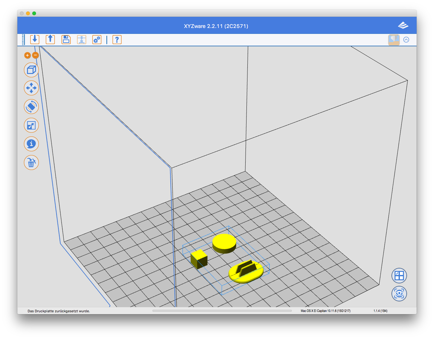Select the Scale object tool
This screenshot has height=339, width=434.
point(31,125)
